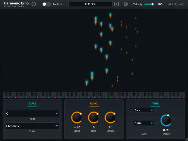Click the Harmonic Echo title

click(x=16, y=3)
